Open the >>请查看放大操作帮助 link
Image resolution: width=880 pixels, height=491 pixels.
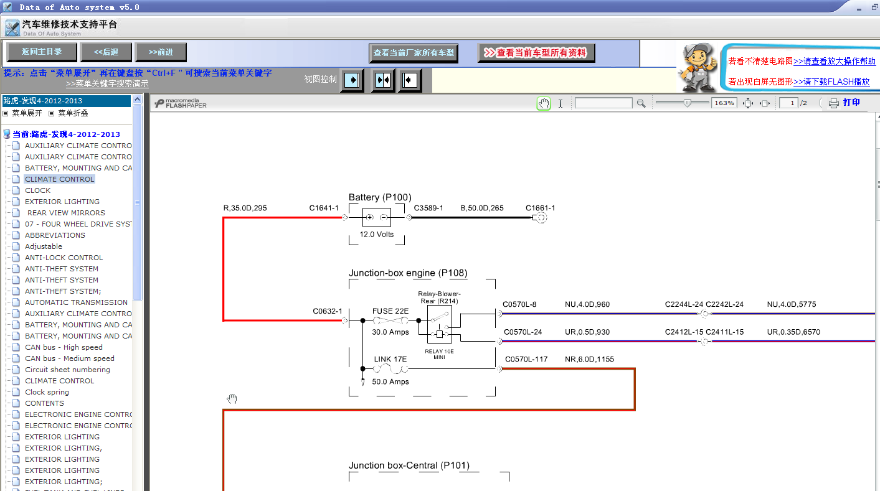coord(835,62)
